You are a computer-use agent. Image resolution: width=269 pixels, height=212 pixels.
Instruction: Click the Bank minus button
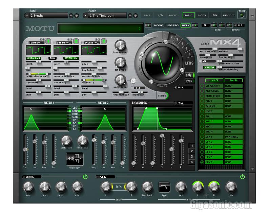pos(71,16)
